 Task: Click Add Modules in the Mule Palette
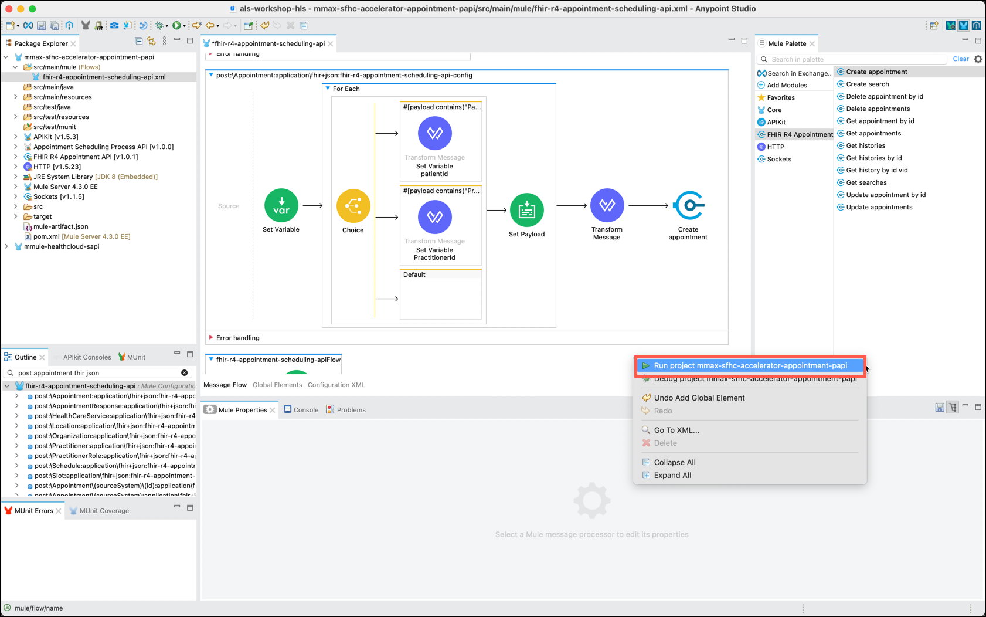pyautogui.click(x=783, y=86)
